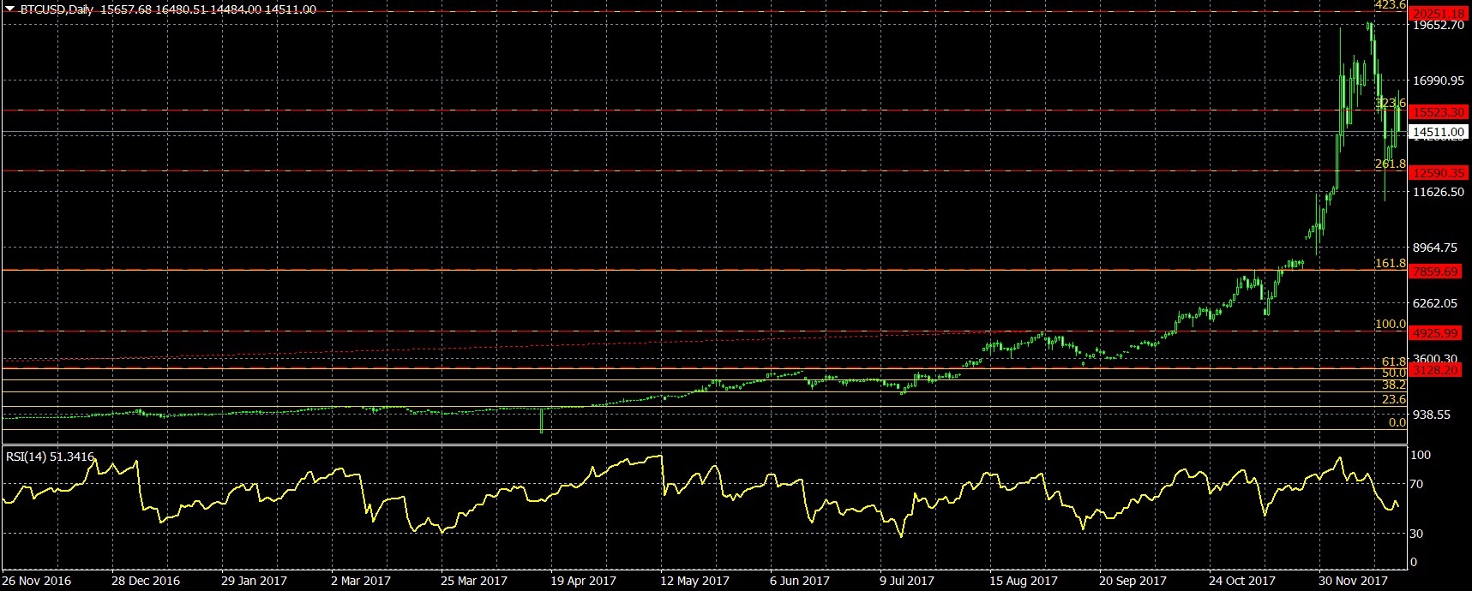This screenshot has height=591, width=1472.
Task: Click the 100.0 Fibonacci level label
Action: pos(1390,325)
